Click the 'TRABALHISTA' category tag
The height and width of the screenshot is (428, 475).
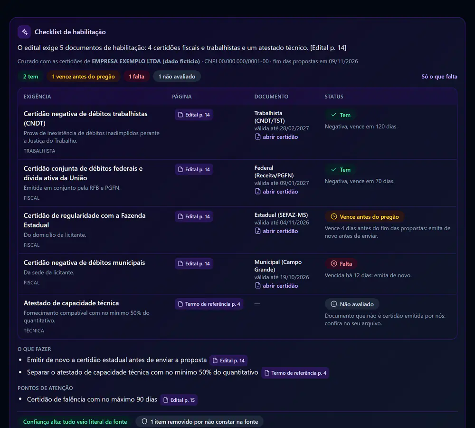[x=39, y=151]
